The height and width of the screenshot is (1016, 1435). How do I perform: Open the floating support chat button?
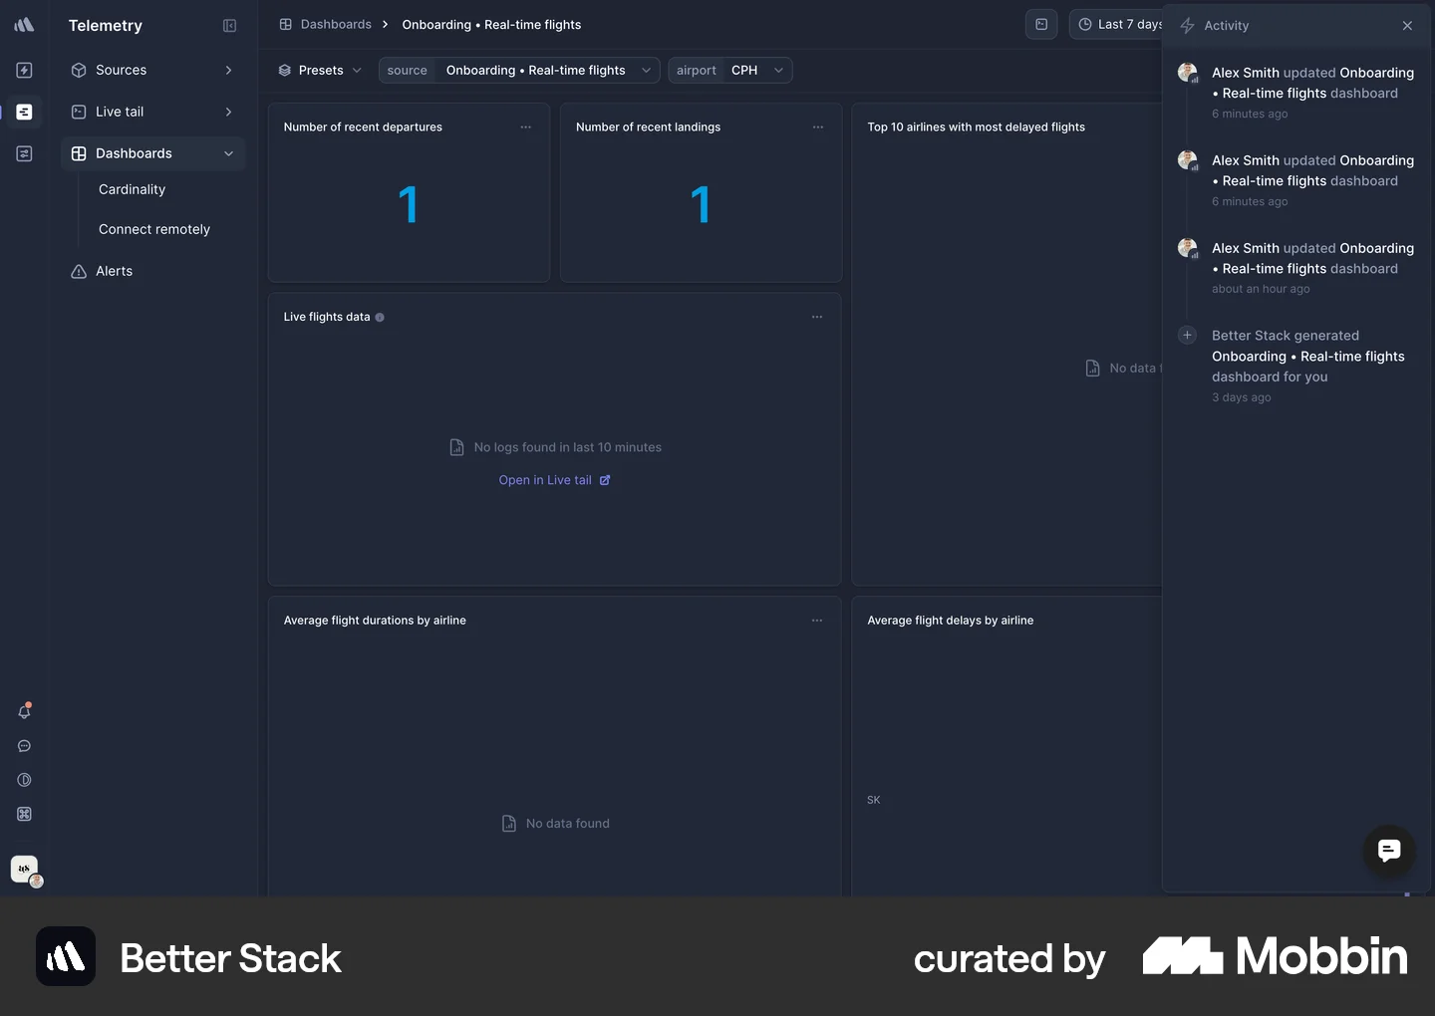point(1388,850)
